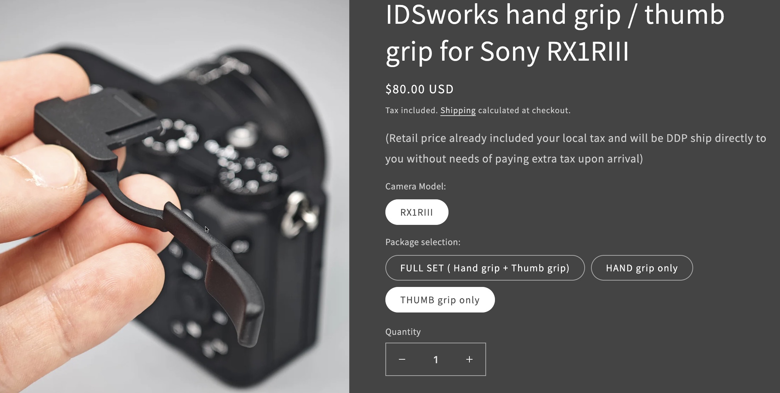Decrease quantity with the minus icon
The image size is (780, 393).
402,359
